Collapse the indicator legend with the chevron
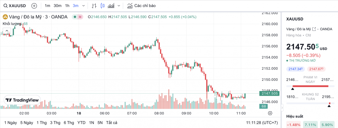Screen dimensions: 338x128 point(7,30)
